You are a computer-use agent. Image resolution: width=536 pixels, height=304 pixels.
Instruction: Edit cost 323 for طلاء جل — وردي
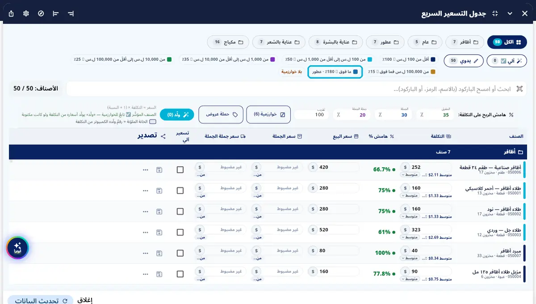(x=427, y=230)
